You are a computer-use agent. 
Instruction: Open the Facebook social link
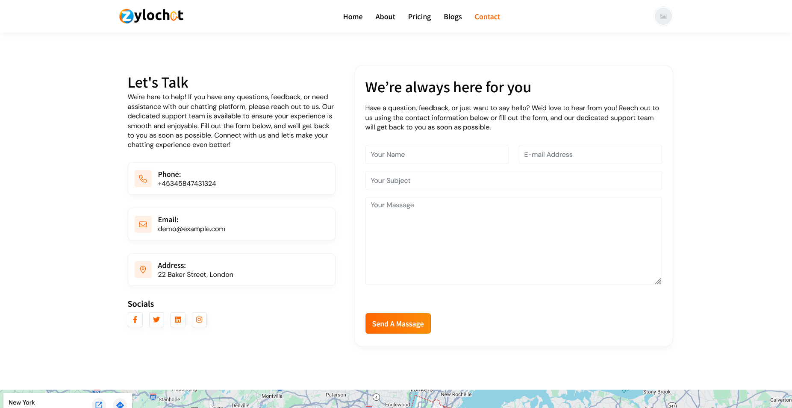pyautogui.click(x=135, y=320)
